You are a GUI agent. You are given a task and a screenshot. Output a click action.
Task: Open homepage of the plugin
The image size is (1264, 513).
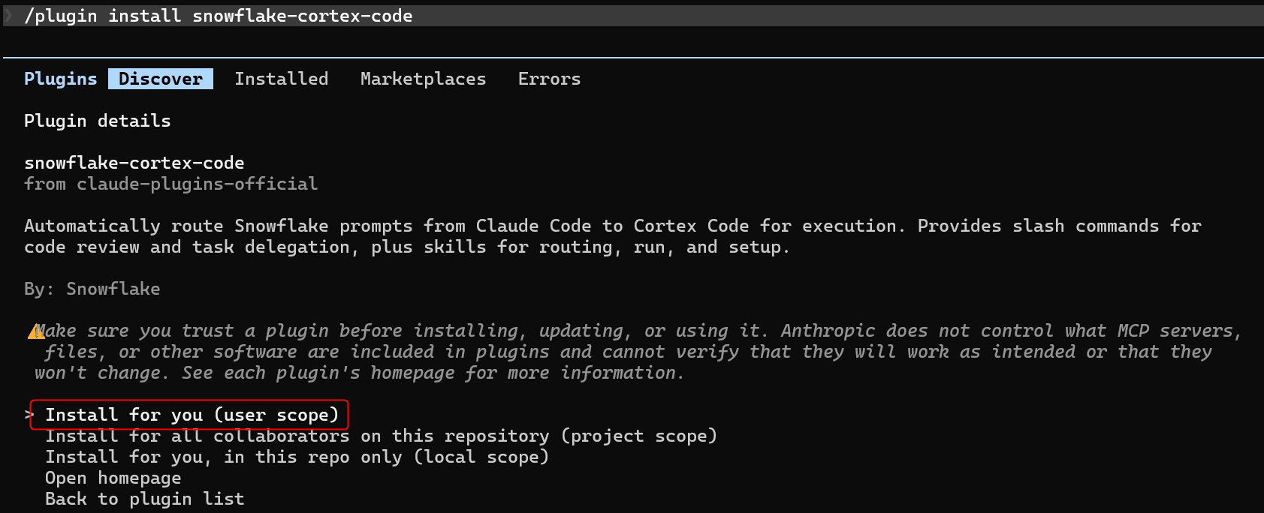(x=113, y=478)
